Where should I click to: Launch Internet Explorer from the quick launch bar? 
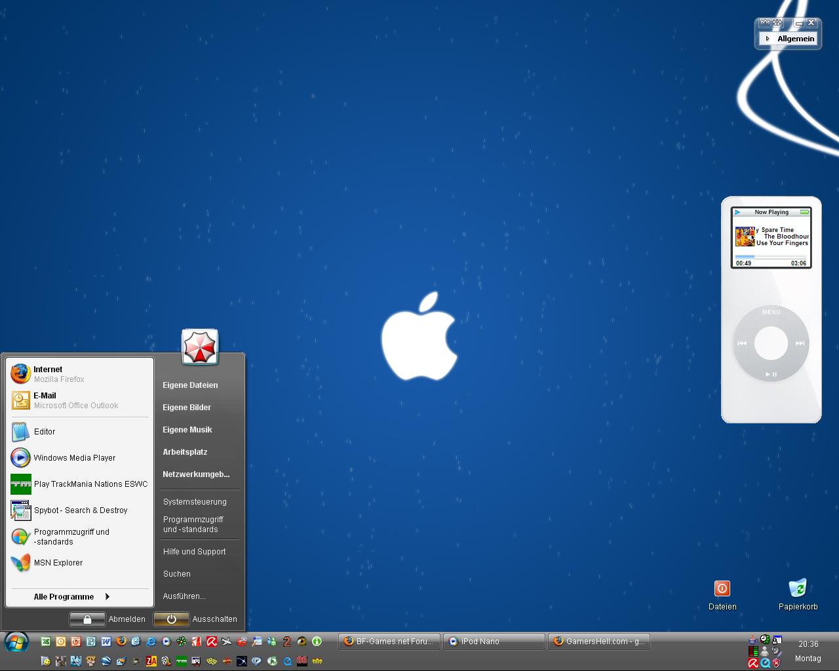(151, 642)
